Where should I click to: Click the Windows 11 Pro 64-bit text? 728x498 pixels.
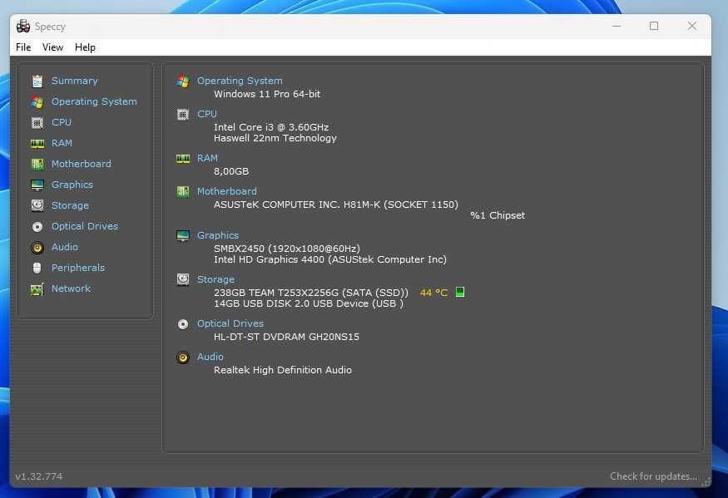click(267, 94)
